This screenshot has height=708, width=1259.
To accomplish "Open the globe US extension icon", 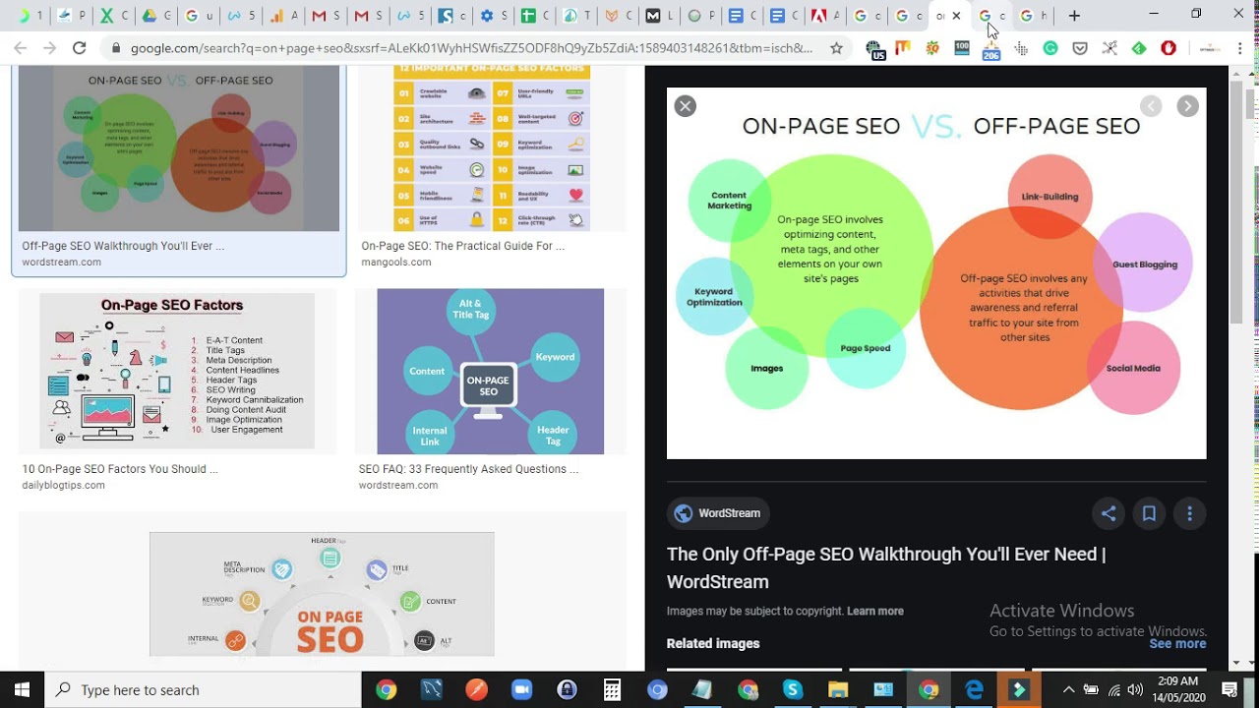I will (x=875, y=48).
